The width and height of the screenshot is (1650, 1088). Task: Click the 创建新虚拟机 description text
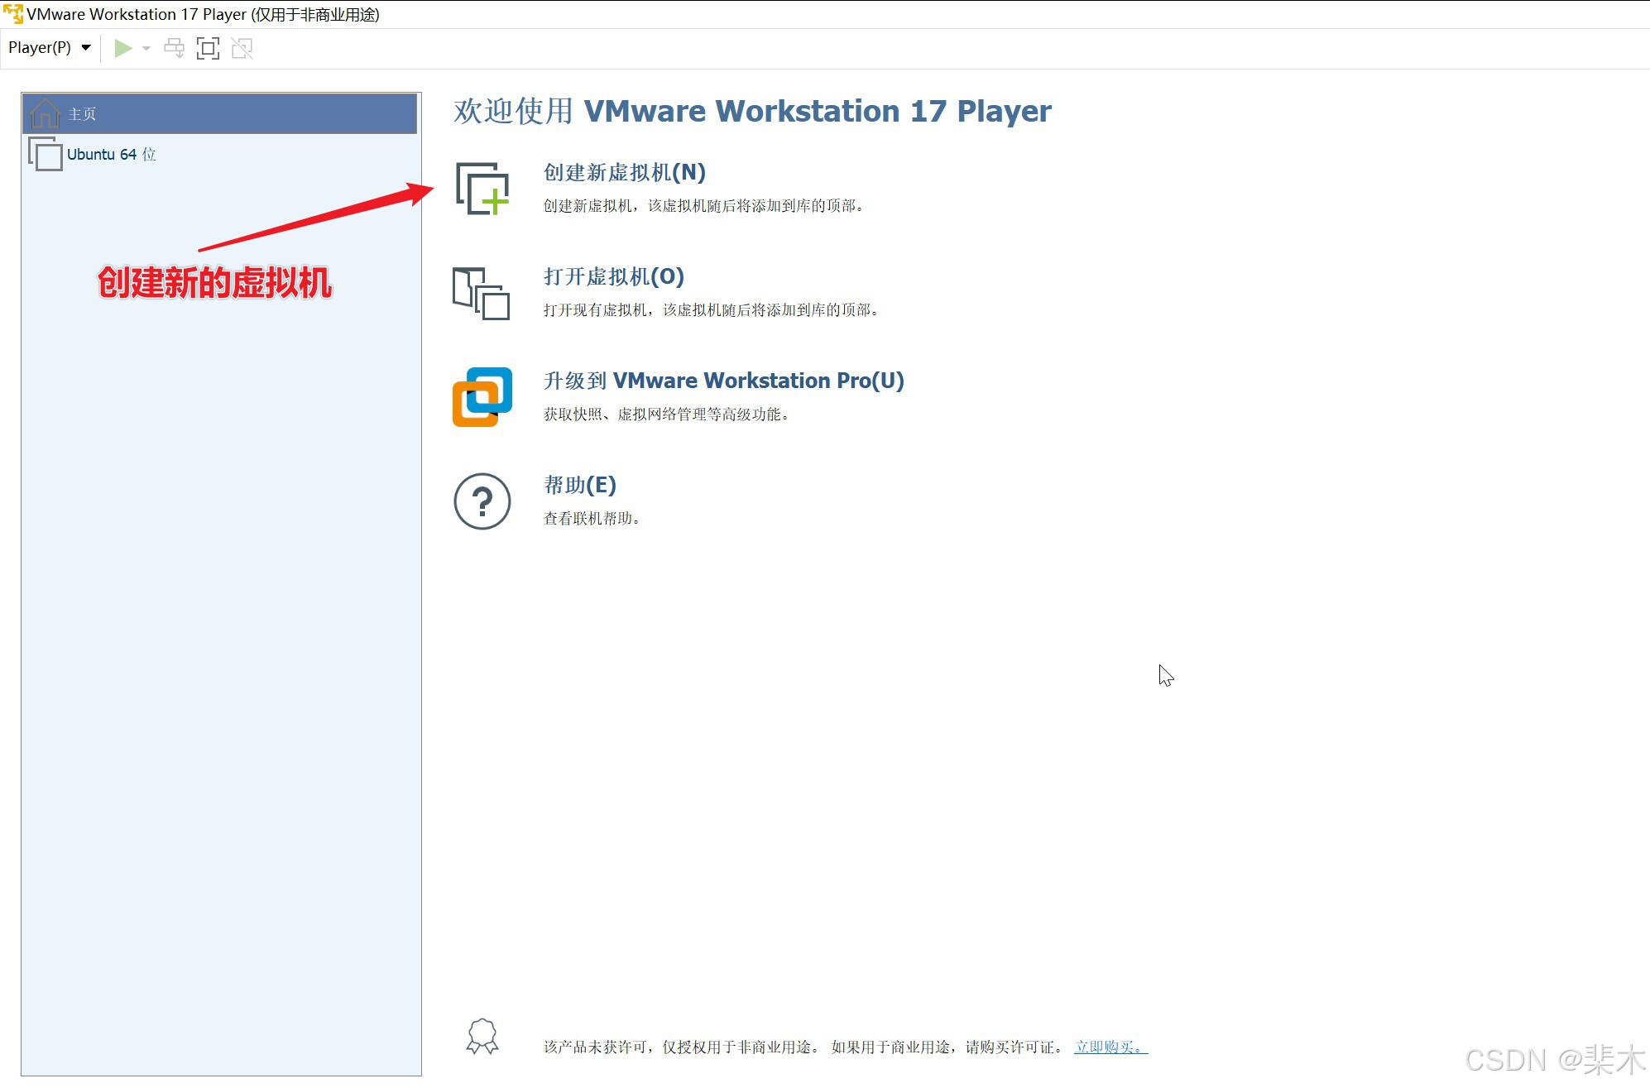point(703,205)
